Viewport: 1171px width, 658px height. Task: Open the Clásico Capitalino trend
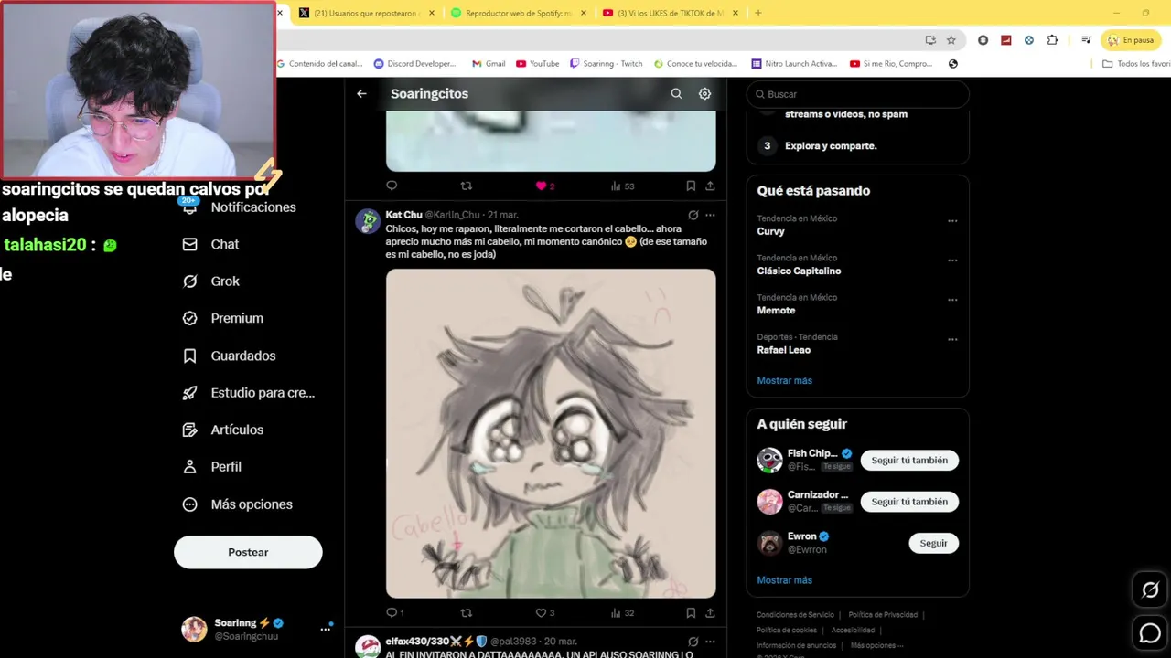(x=799, y=271)
